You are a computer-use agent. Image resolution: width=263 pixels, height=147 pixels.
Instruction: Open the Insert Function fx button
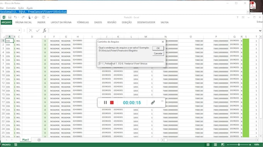tap(44, 30)
